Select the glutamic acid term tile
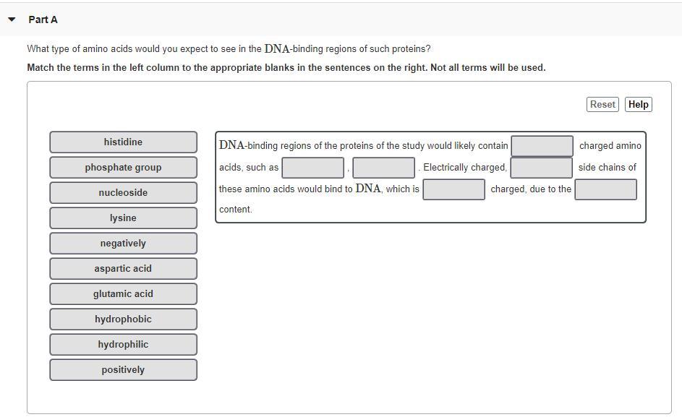The height and width of the screenshot is (417, 682). 123,294
